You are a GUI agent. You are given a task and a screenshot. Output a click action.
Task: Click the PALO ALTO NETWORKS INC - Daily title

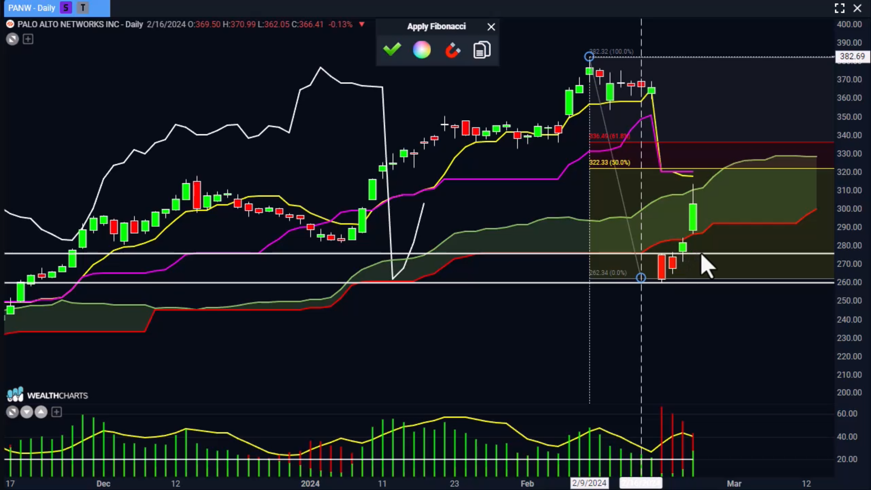[80, 24]
